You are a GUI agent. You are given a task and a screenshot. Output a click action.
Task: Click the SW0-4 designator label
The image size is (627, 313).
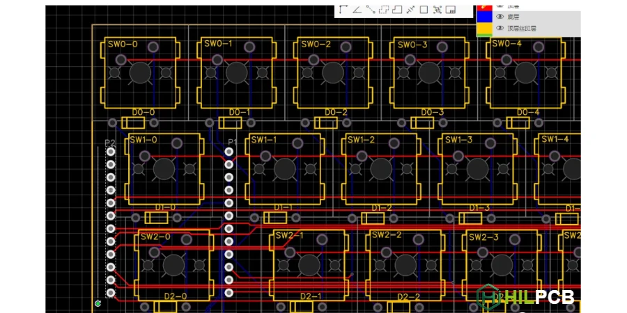point(507,44)
